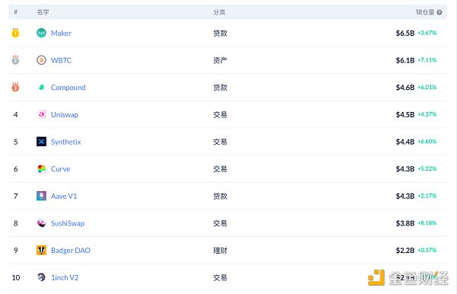Click the Badger DAO logo icon
The height and width of the screenshot is (294, 457).
point(41,250)
